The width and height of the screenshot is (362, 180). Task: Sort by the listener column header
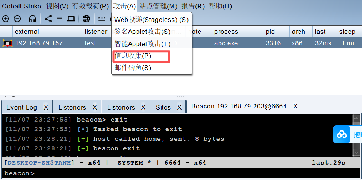pos(96,32)
